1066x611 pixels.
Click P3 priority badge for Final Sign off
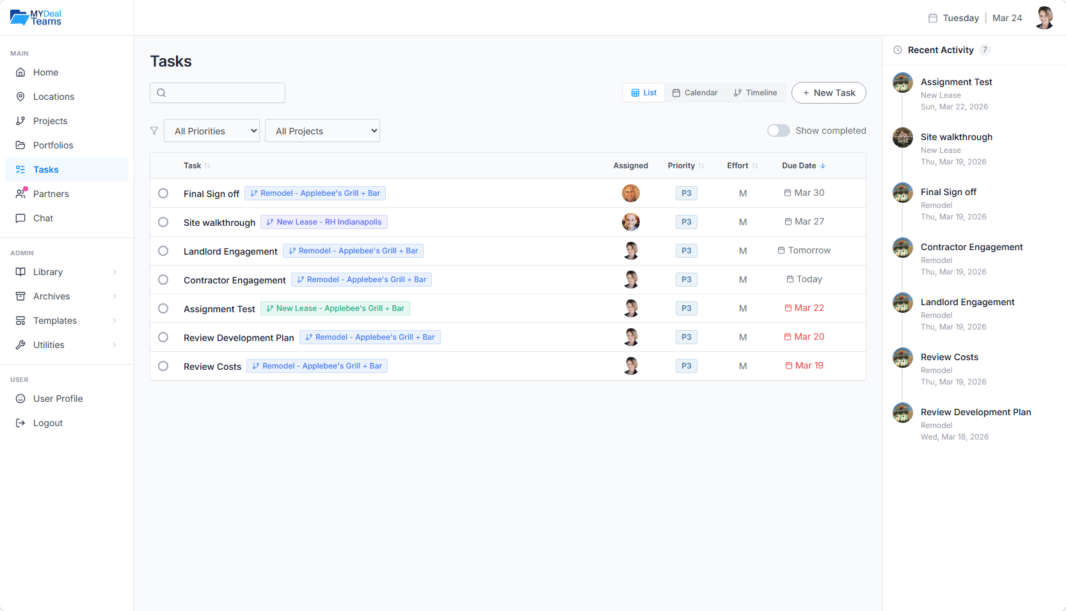click(x=687, y=193)
